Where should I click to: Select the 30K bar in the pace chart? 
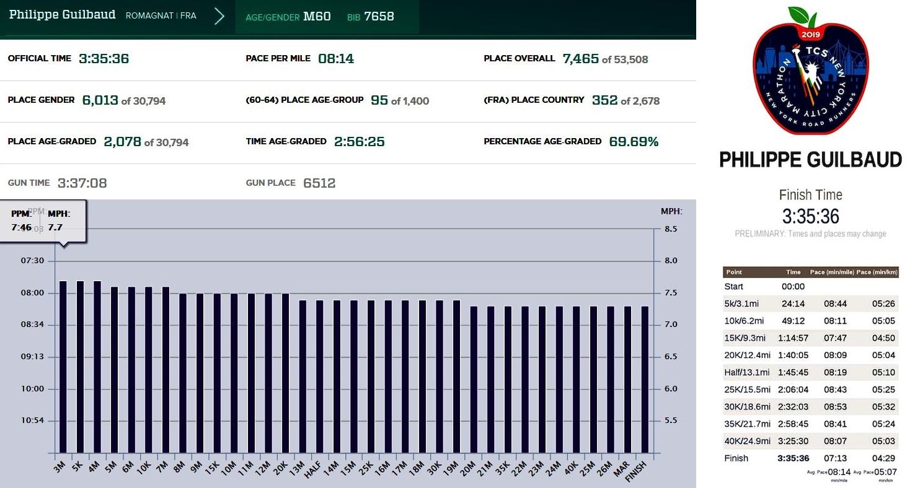(x=440, y=377)
